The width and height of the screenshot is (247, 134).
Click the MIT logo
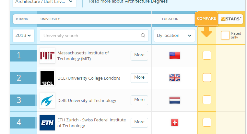[x=47, y=56]
